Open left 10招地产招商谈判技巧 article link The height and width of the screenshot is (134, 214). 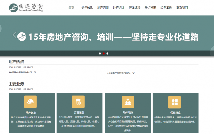(x=22, y=72)
